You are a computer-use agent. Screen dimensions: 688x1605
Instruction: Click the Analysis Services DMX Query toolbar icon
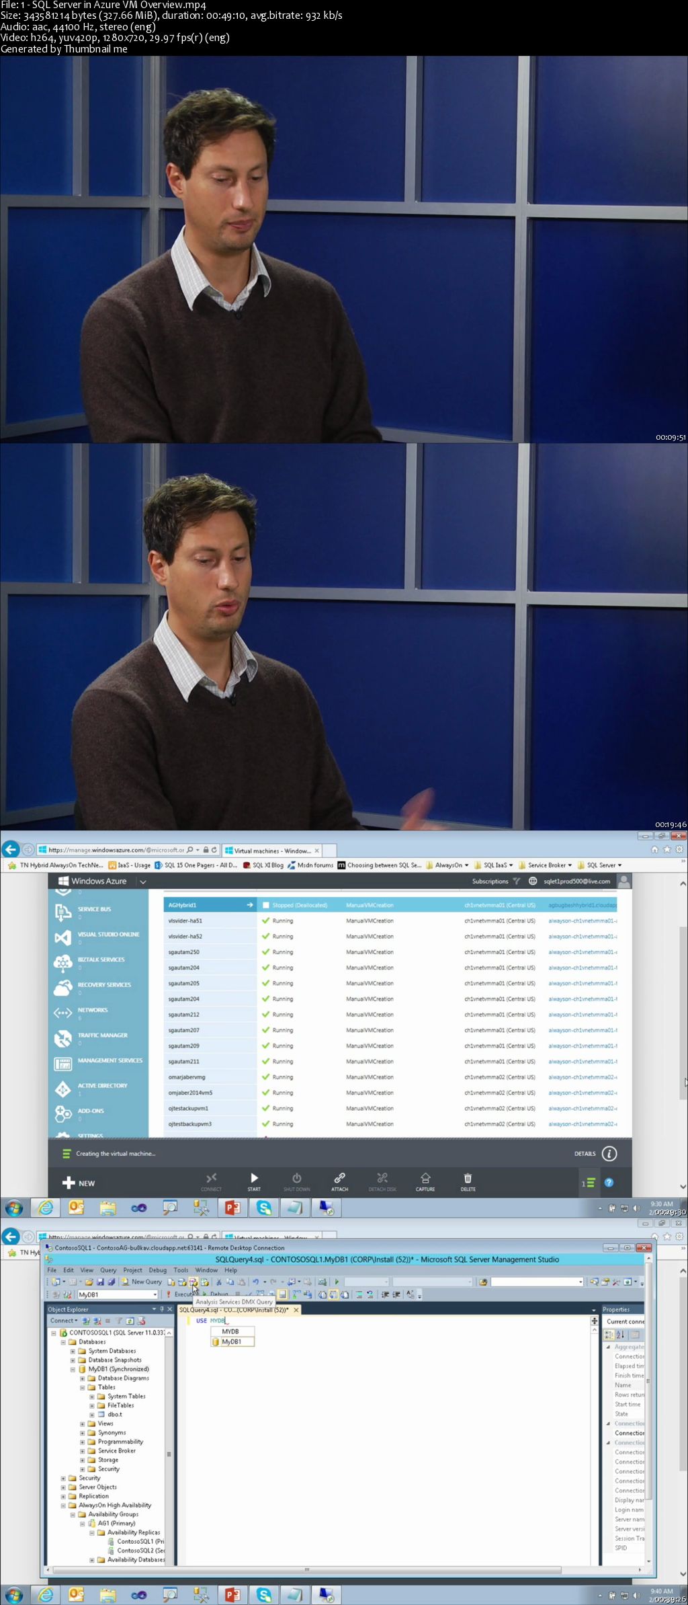(193, 1282)
